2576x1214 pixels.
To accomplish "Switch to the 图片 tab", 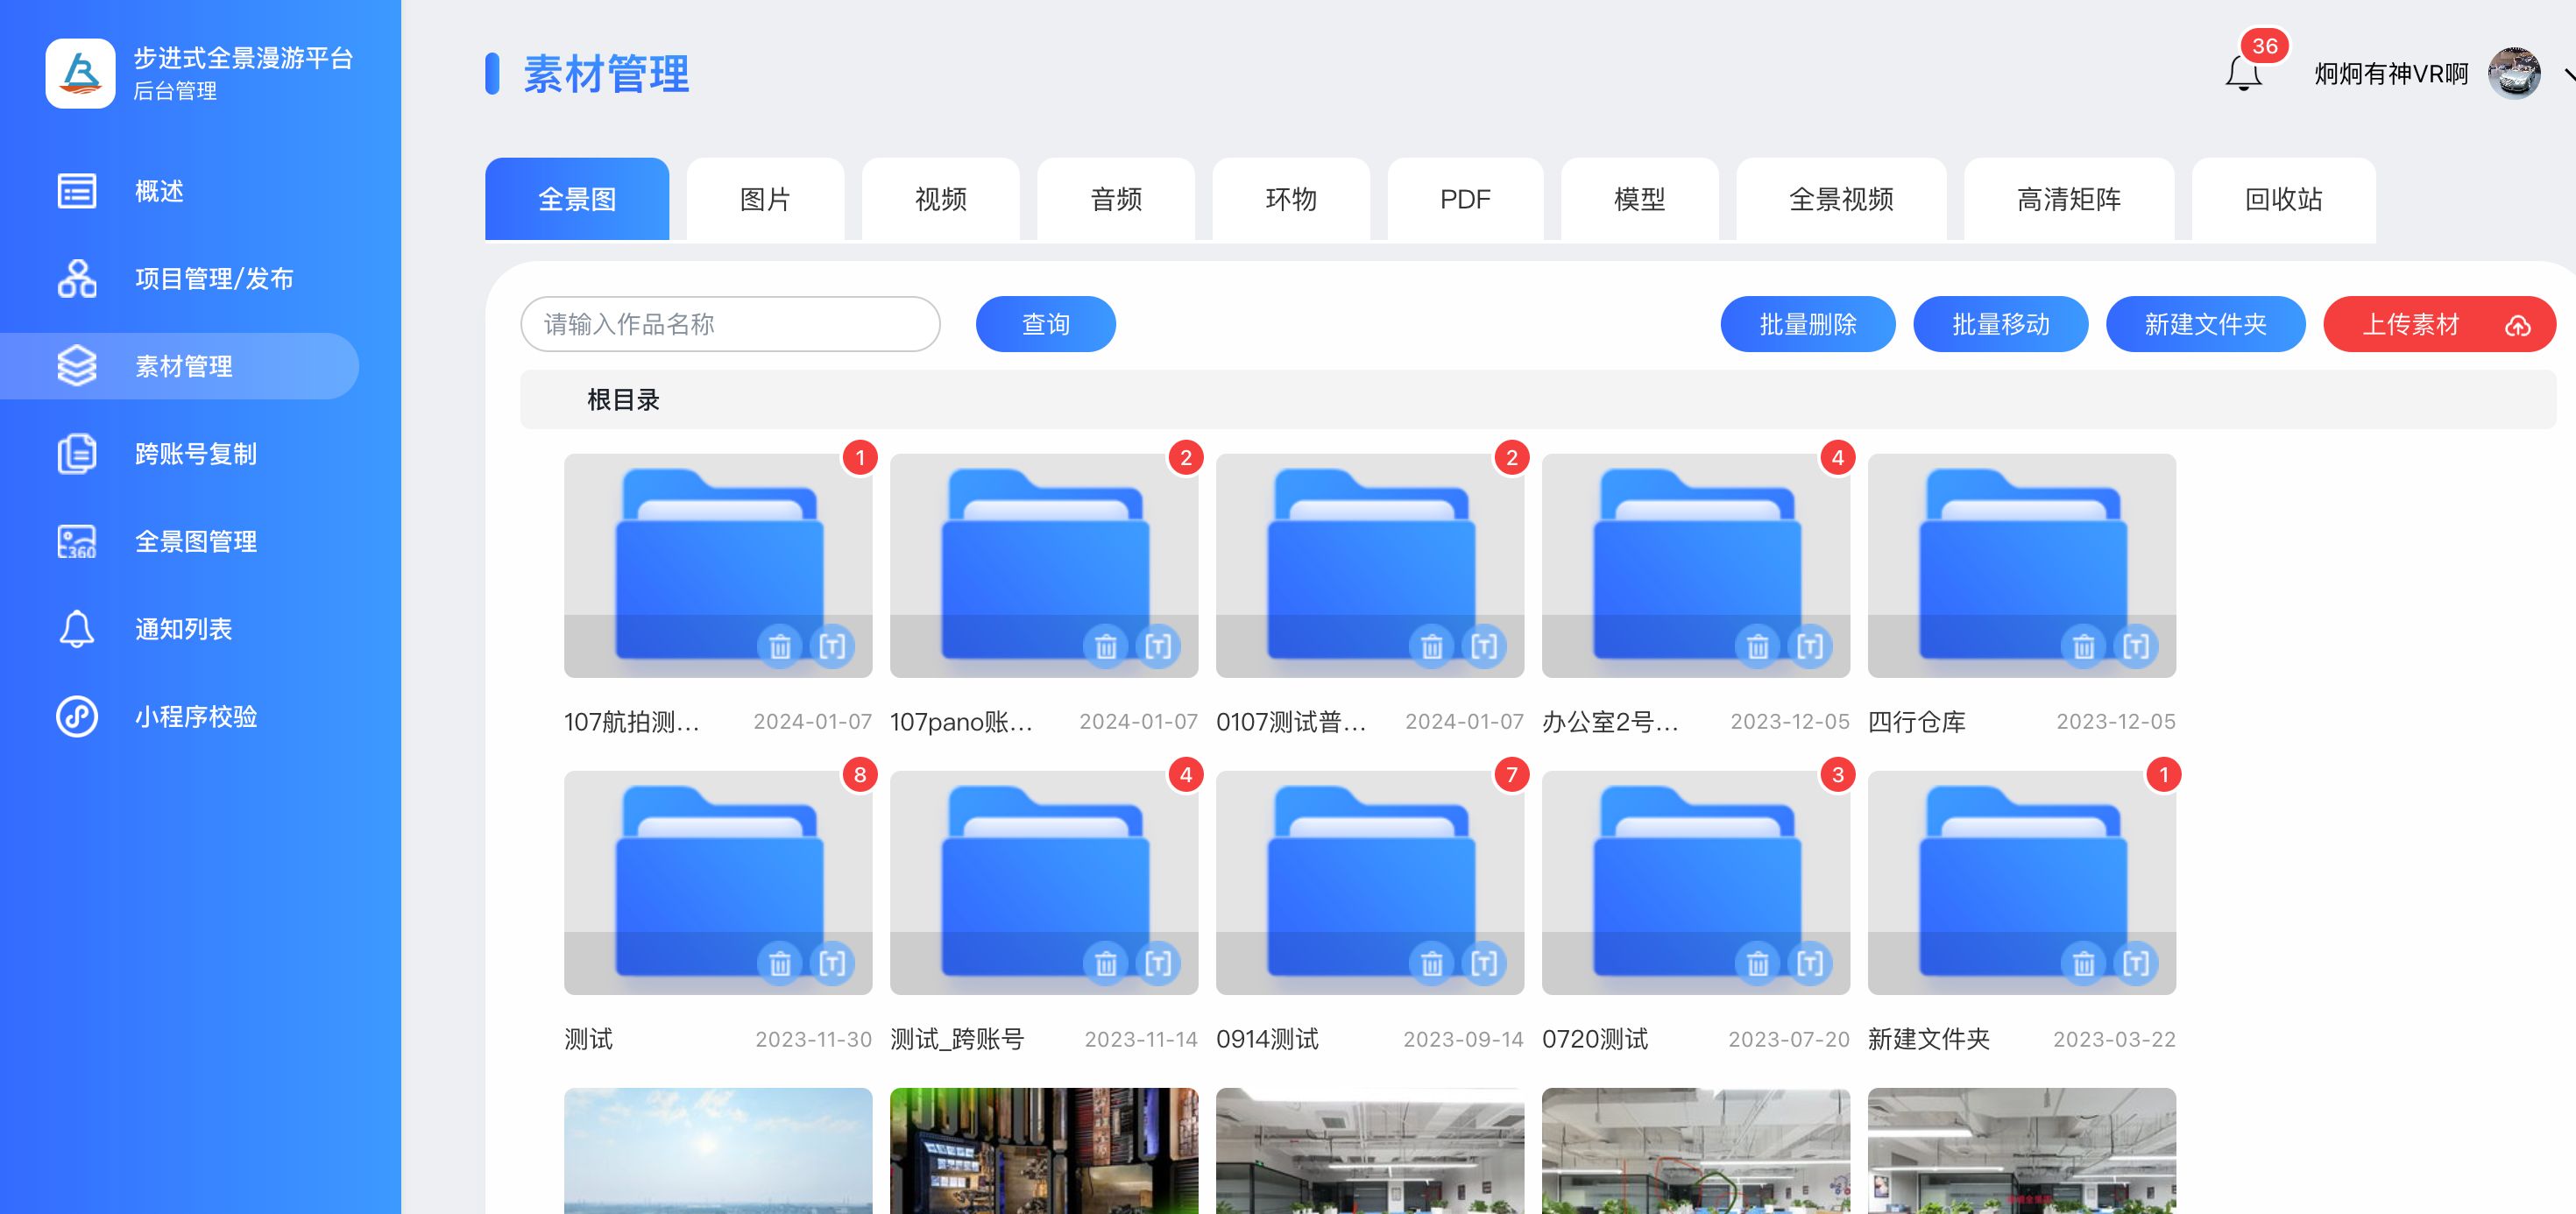I will pos(765,199).
